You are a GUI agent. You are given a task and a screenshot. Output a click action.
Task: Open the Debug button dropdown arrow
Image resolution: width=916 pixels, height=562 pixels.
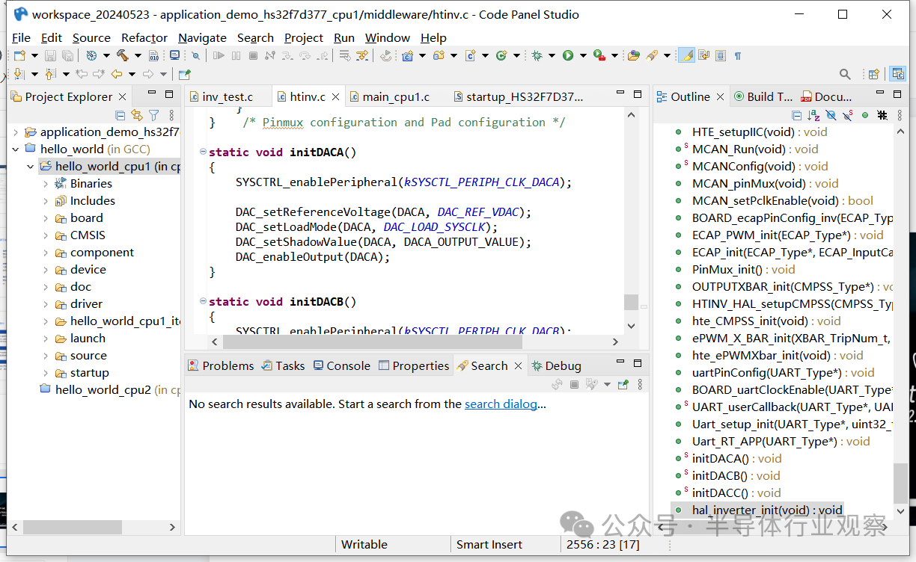(x=552, y=55)
